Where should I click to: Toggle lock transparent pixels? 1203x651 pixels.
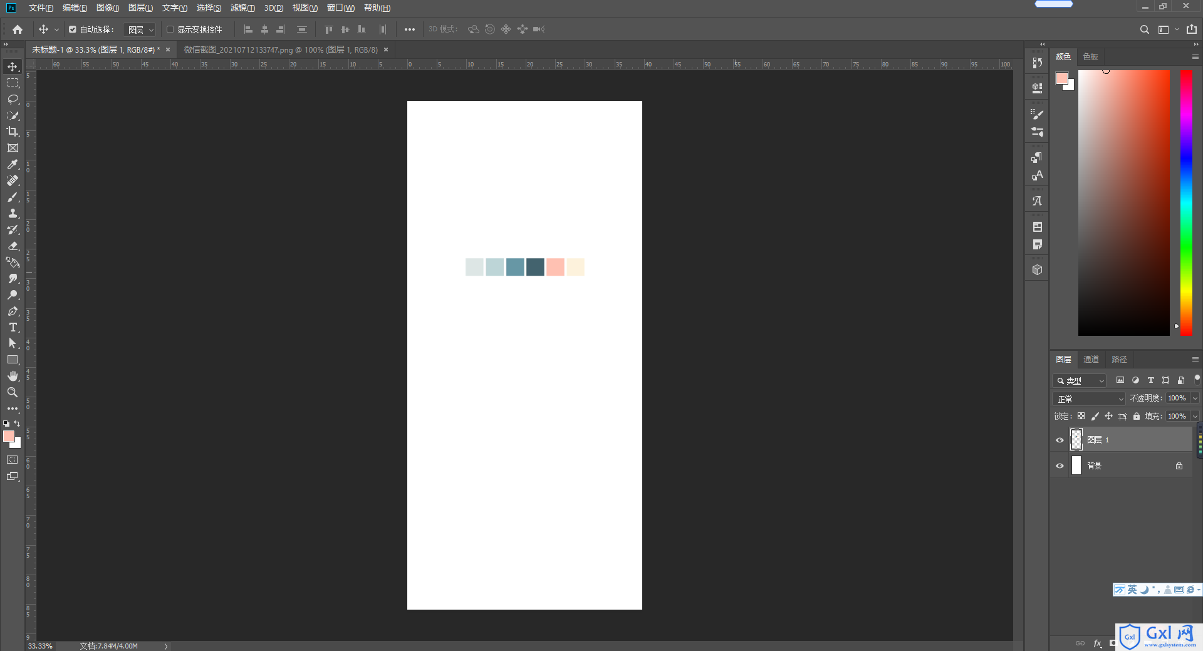click(x=1081, y=416)
